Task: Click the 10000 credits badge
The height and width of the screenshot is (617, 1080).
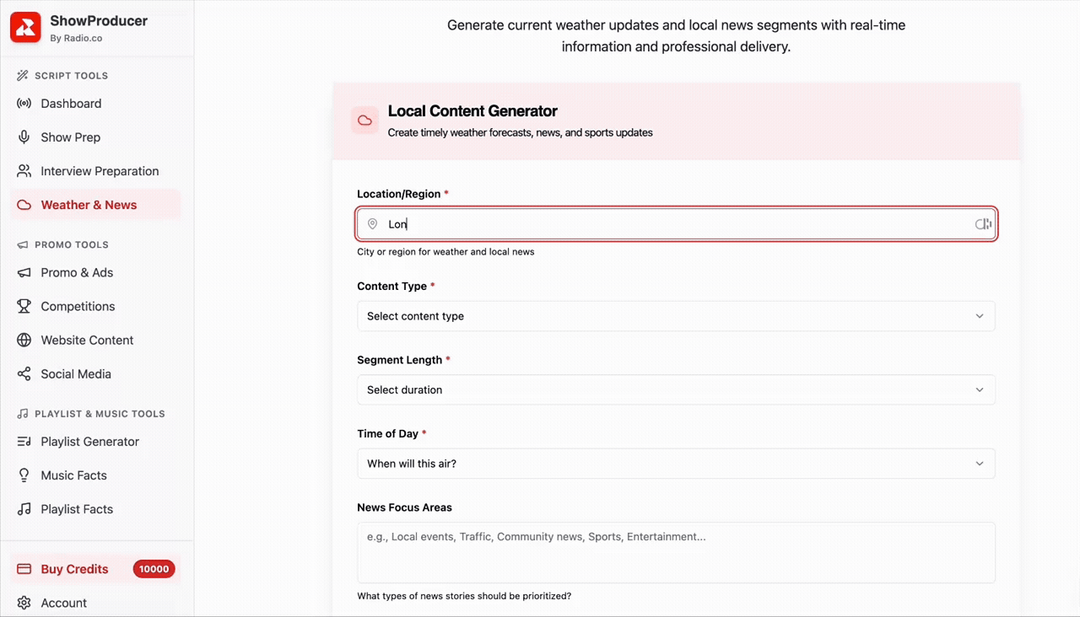Action: [x=154, y=569]
